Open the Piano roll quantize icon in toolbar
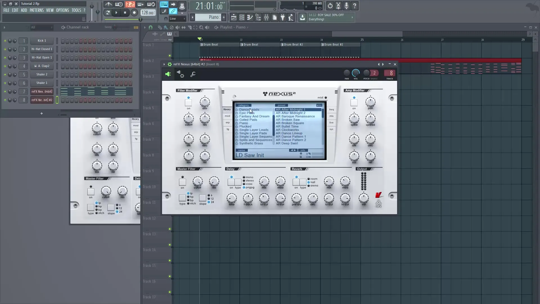 (250, 17)
